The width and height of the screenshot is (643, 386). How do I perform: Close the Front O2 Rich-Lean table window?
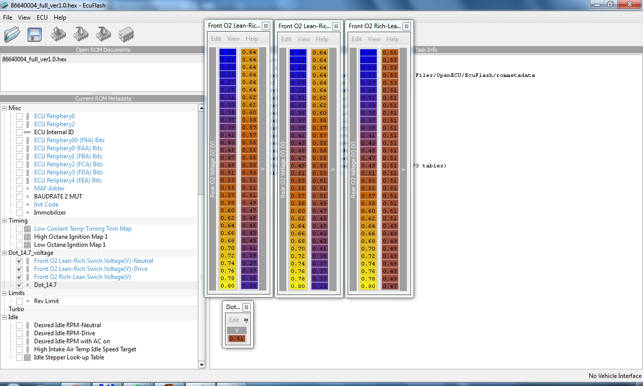point(406,26)
